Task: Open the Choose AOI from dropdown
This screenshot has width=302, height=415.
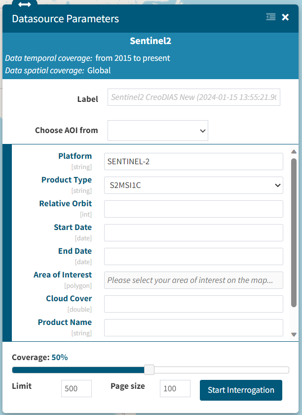Action: tap(158, 131)
